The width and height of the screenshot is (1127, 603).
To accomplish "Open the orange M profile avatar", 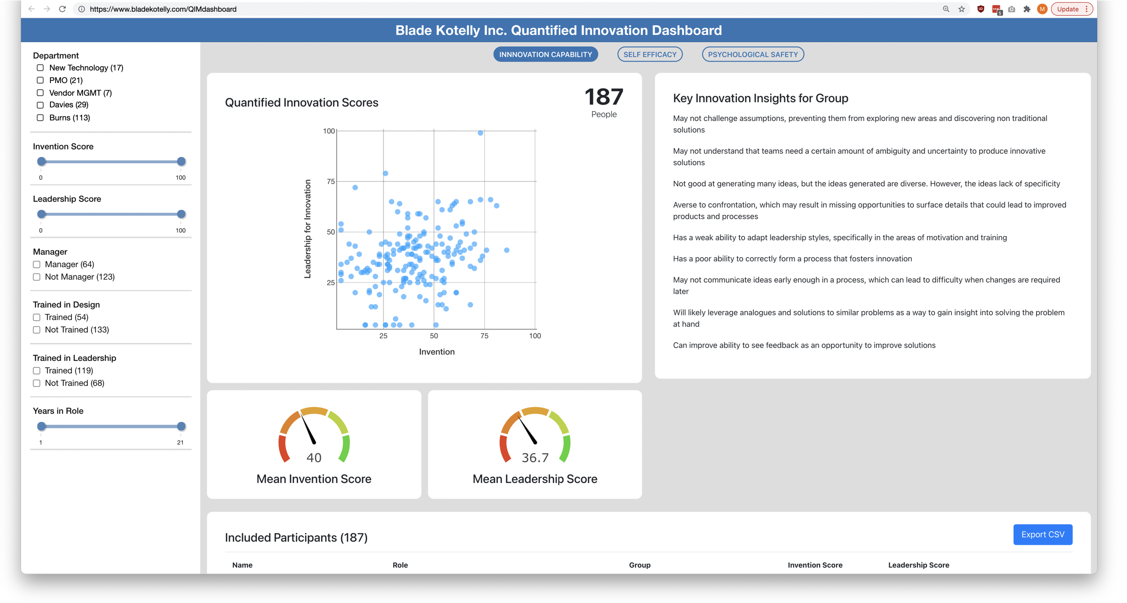I will (1042, 9).
